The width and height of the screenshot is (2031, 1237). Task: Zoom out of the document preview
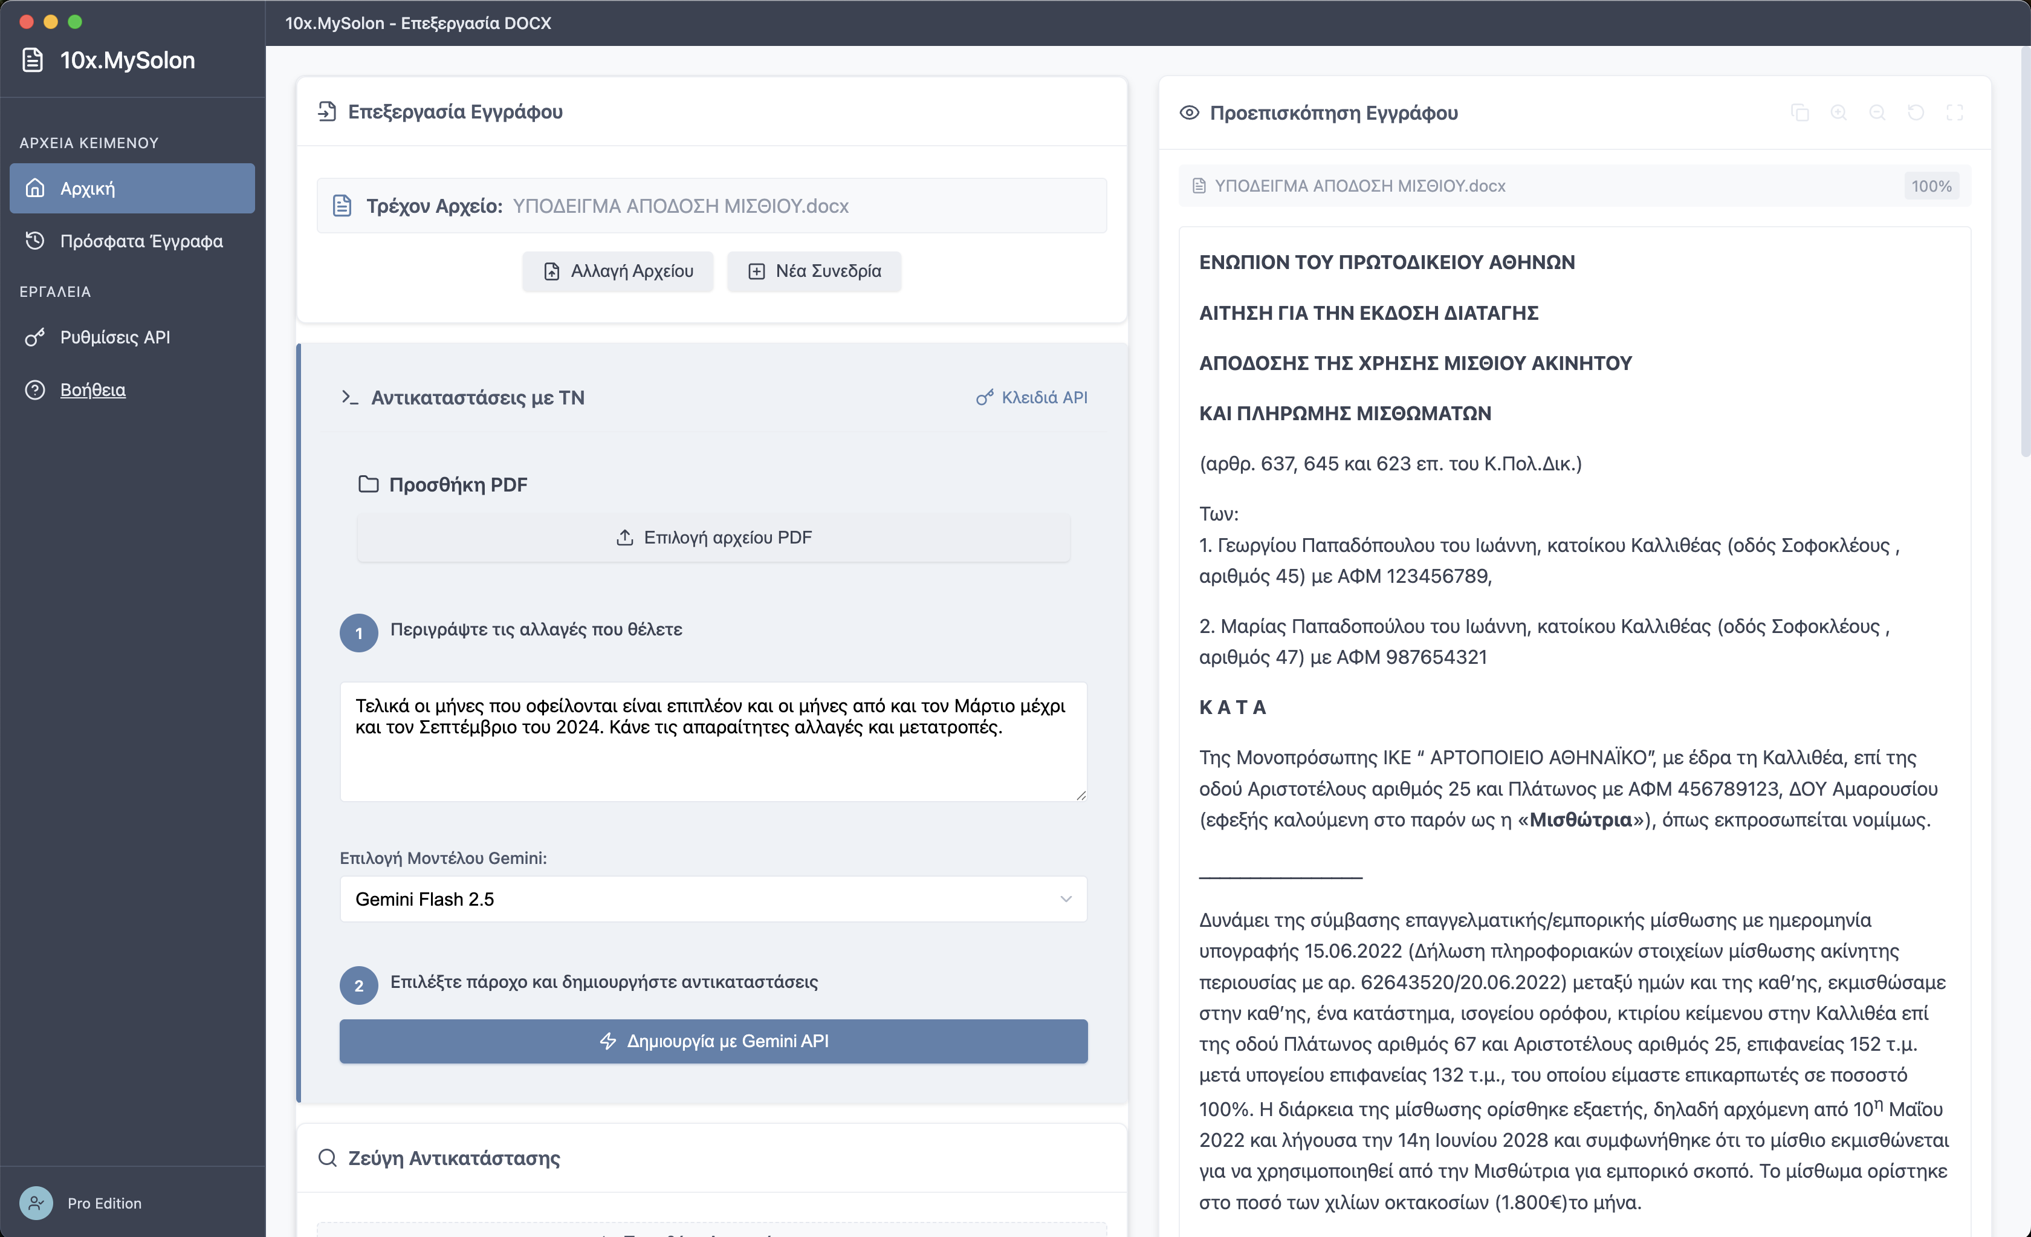(x=1877, y=112)
